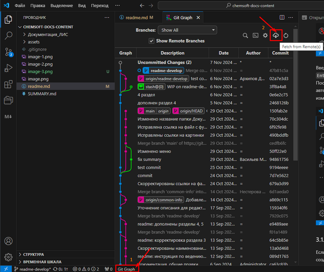This screenshot has height=272, width=324.
Task: Click readme-develop* branch in status bar
Action: click(32, 269)
